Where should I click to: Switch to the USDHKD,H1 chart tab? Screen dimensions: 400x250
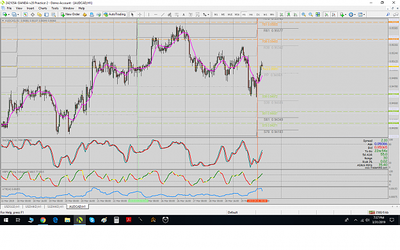[33, 207]
